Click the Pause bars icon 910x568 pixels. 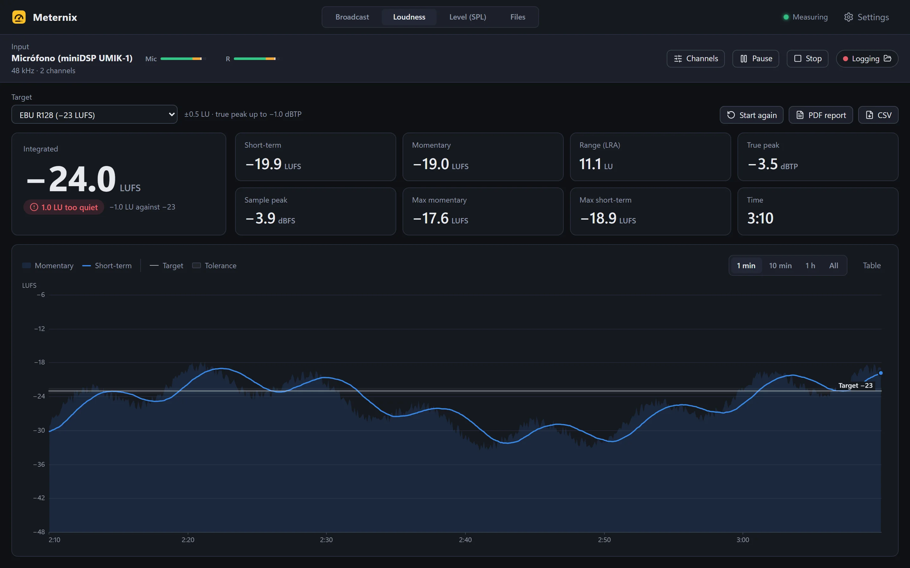click(x=743, y=59)
